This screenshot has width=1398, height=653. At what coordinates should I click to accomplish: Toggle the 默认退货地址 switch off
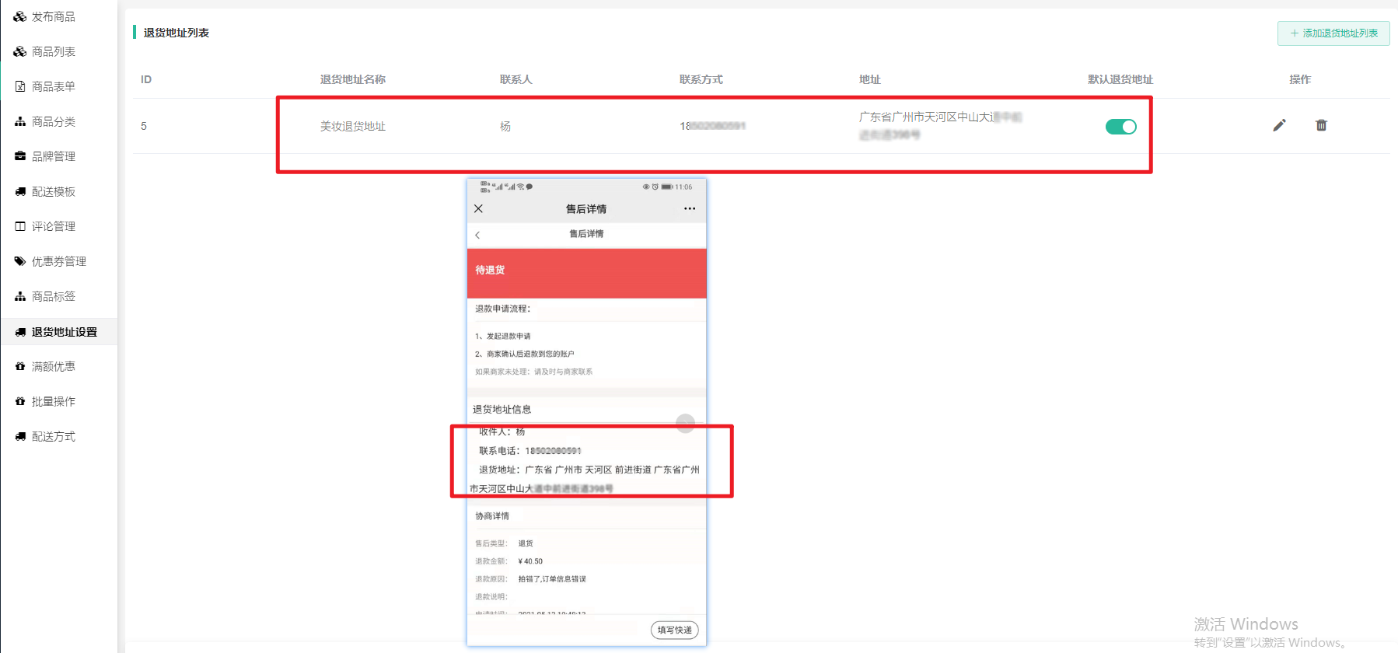(1120, 127)
